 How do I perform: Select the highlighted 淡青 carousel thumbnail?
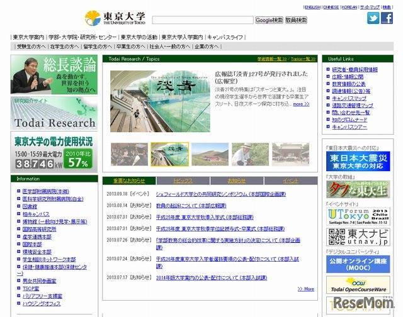[169, 154]
